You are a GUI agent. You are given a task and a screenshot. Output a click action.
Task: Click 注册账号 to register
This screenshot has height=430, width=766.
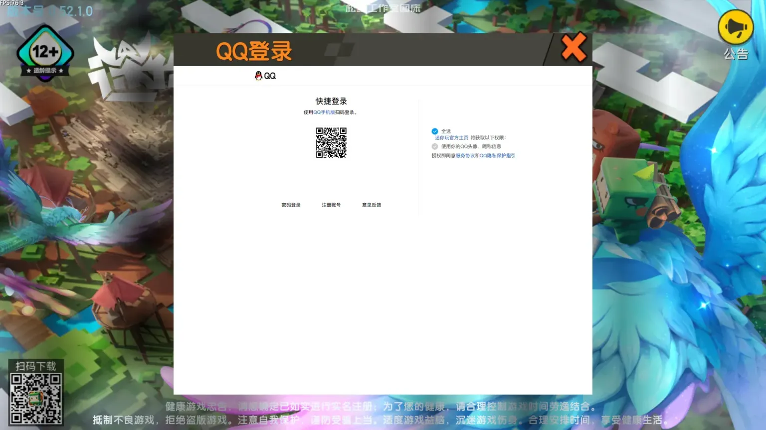[x=331, y=205]
